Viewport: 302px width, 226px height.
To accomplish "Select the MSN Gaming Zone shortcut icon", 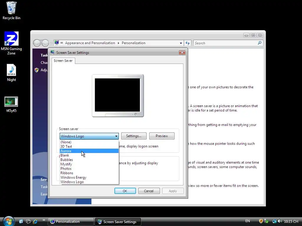I will coord(12,43).
